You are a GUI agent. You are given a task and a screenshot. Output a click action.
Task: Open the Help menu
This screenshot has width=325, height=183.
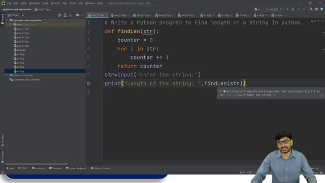100,3
